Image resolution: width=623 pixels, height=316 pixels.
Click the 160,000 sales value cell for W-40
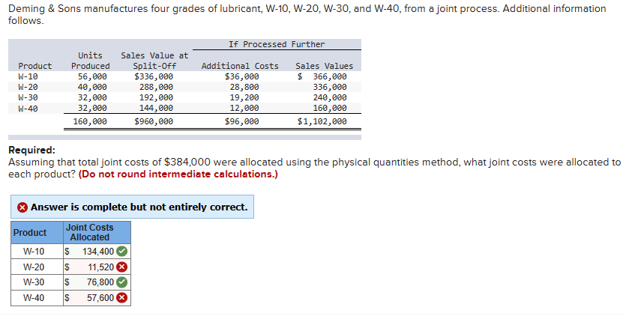330,108
